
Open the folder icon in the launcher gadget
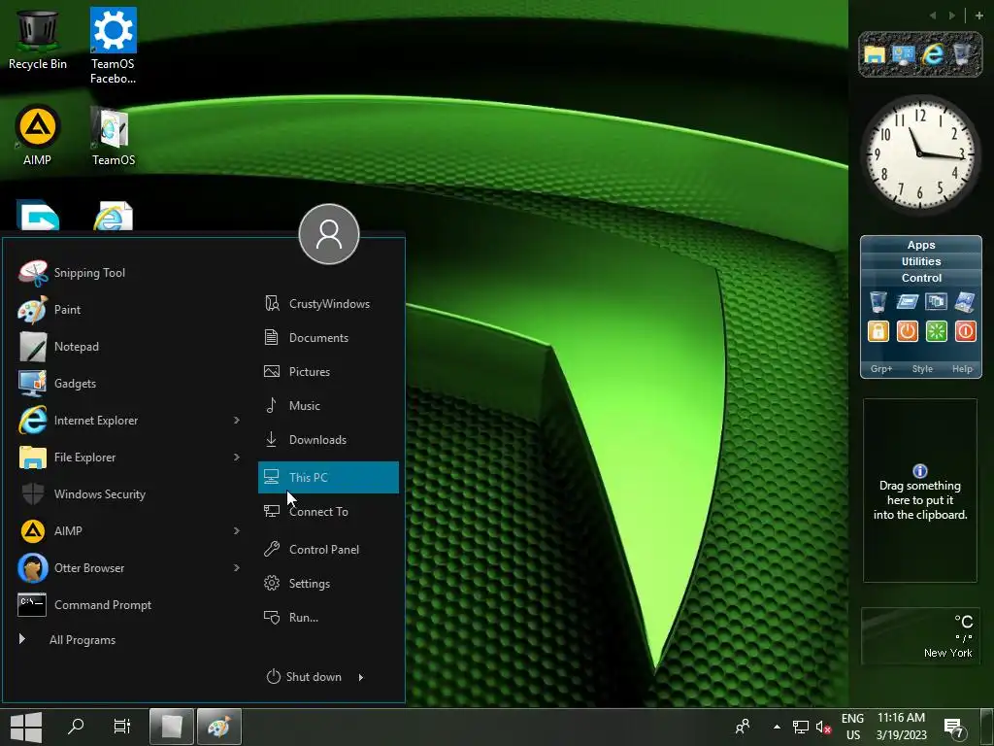(875, 54)
